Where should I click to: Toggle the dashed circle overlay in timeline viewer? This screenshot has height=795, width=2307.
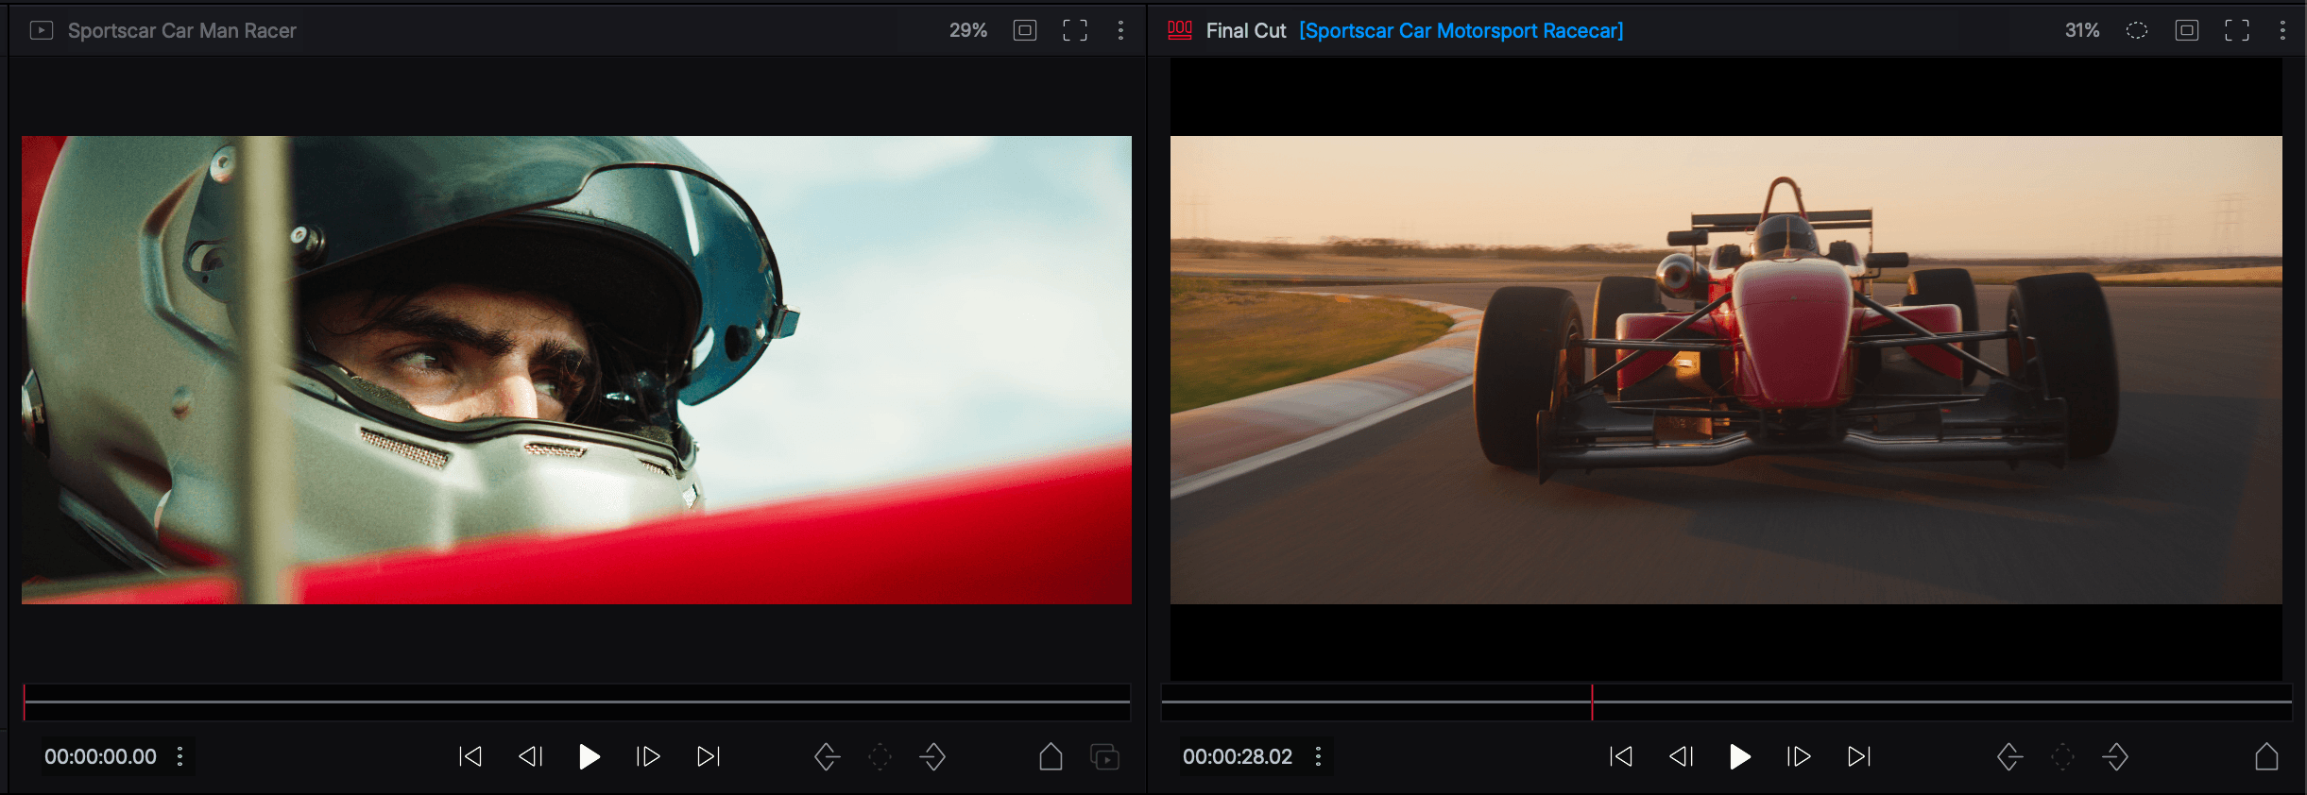pyautogui.click(x=2137, y=30)
